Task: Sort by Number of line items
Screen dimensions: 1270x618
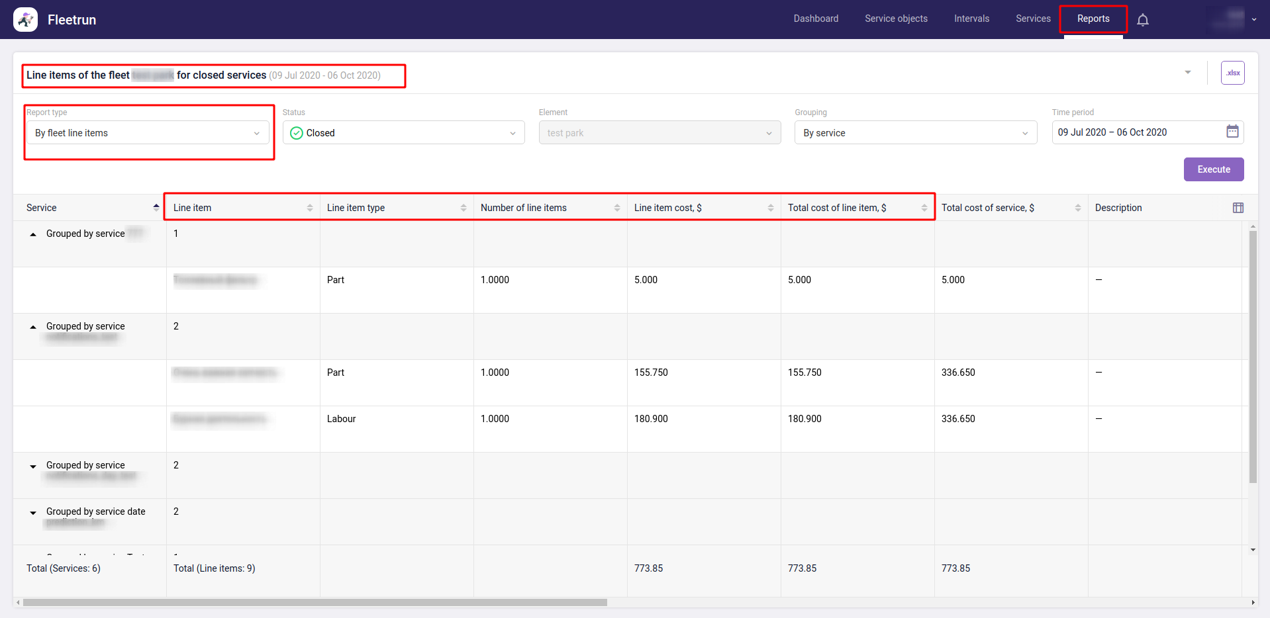Action: pyautogui.click(x=616, y=208)
